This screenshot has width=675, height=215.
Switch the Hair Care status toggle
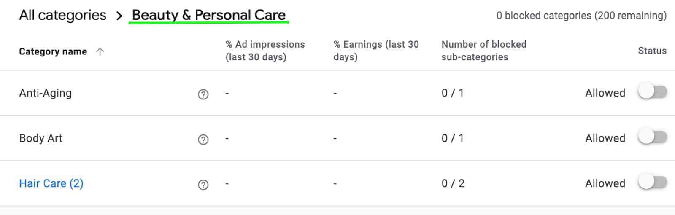click(x=652, y=183)
